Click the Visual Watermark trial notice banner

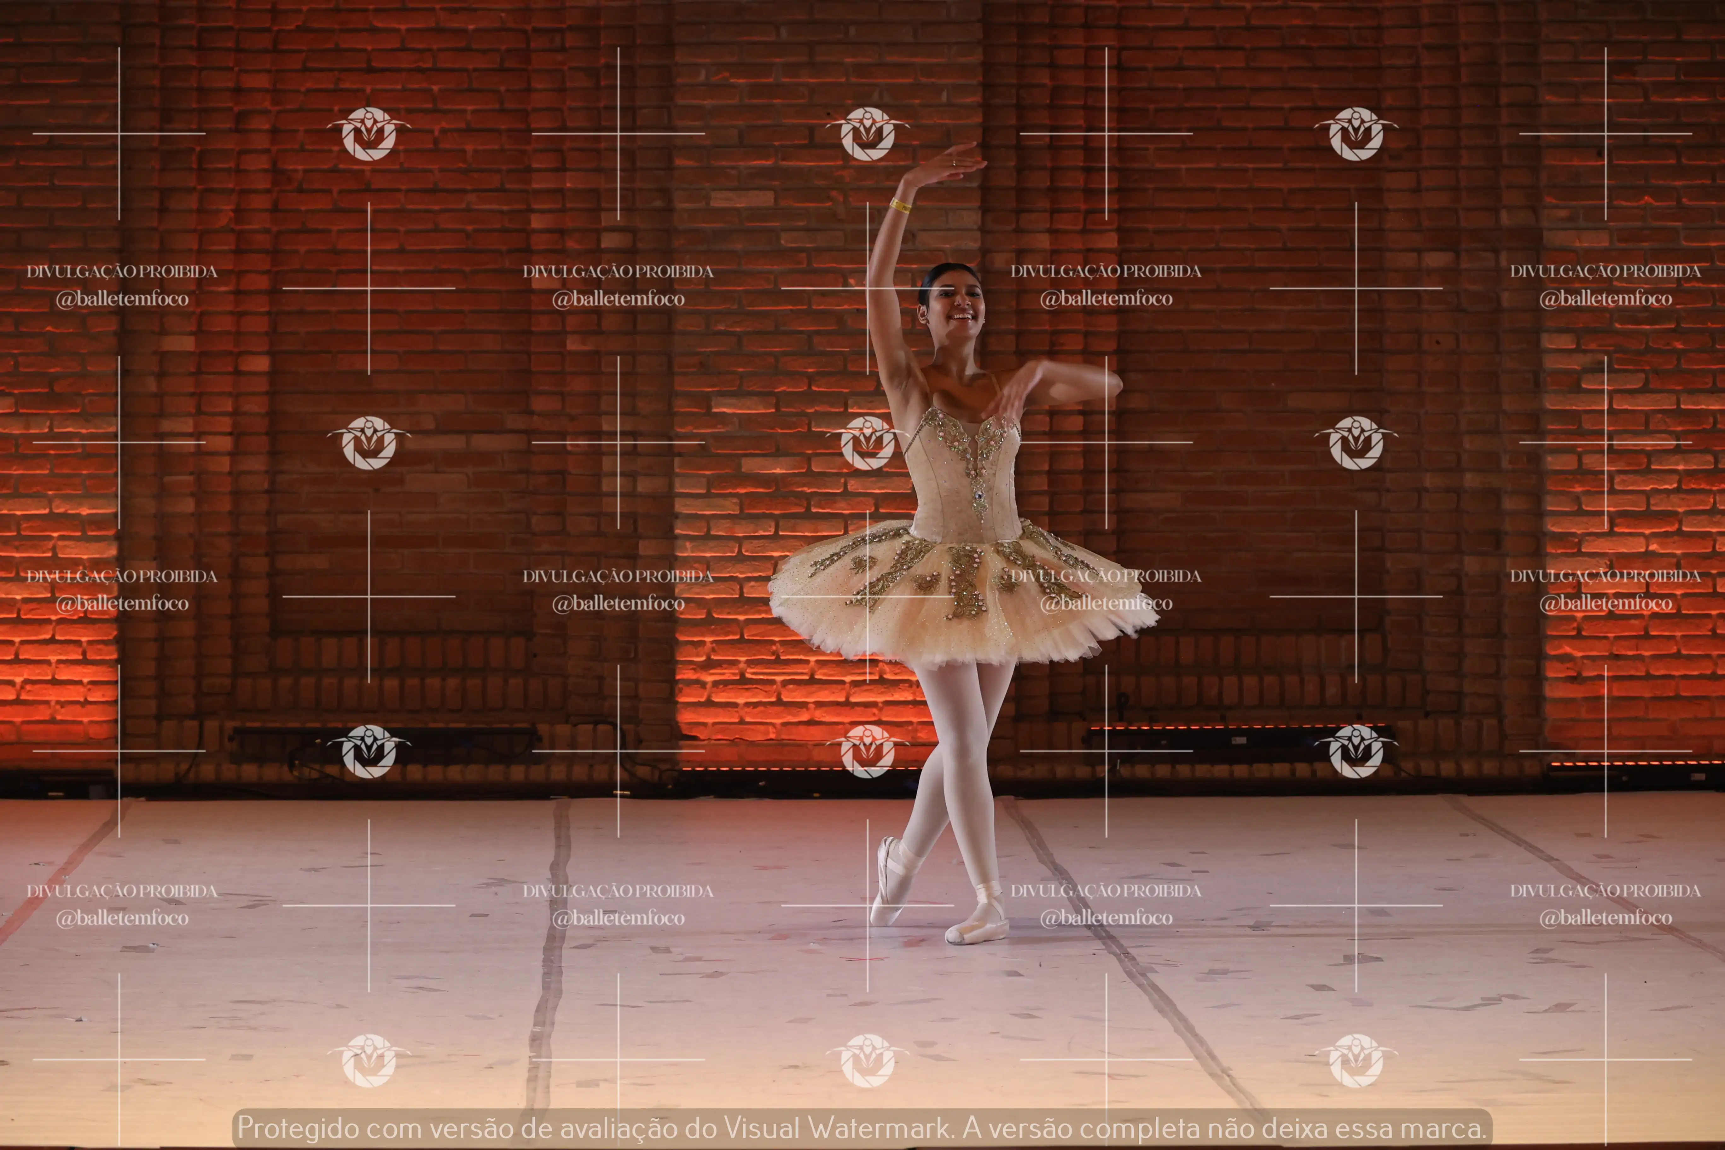point(863,1128)
